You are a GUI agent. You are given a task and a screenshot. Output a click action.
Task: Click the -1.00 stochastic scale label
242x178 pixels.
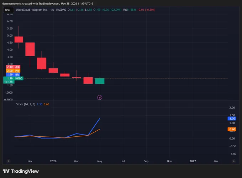(233, 154)
